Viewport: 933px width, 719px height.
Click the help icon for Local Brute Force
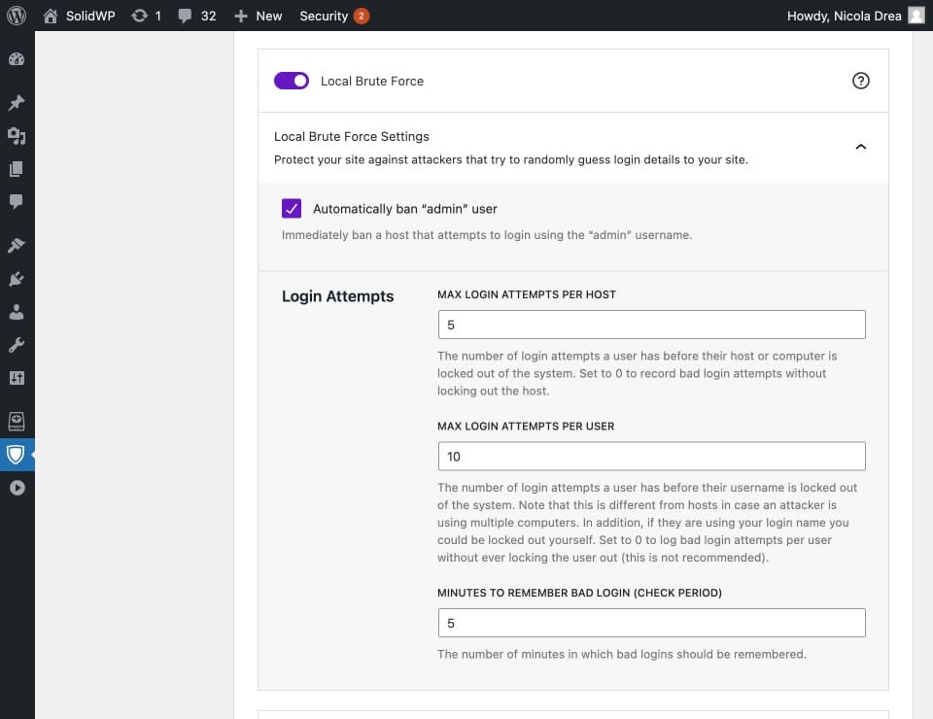tap(860, 81)
